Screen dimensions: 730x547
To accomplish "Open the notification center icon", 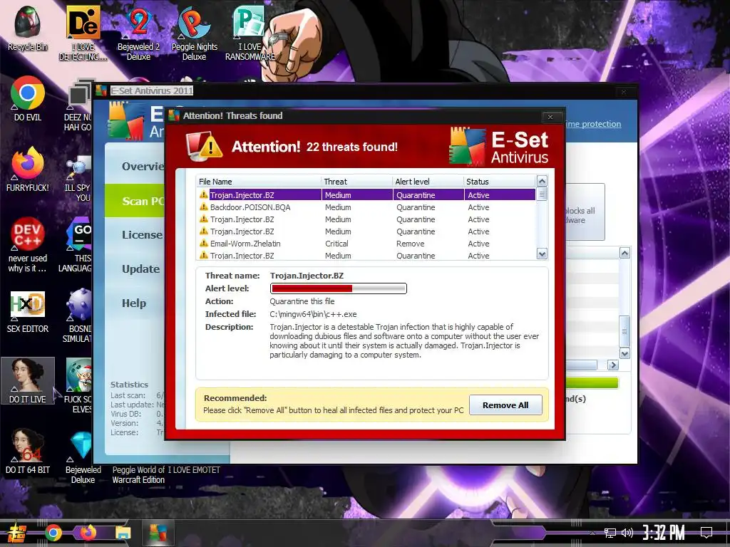I will [x=706, y=532].
